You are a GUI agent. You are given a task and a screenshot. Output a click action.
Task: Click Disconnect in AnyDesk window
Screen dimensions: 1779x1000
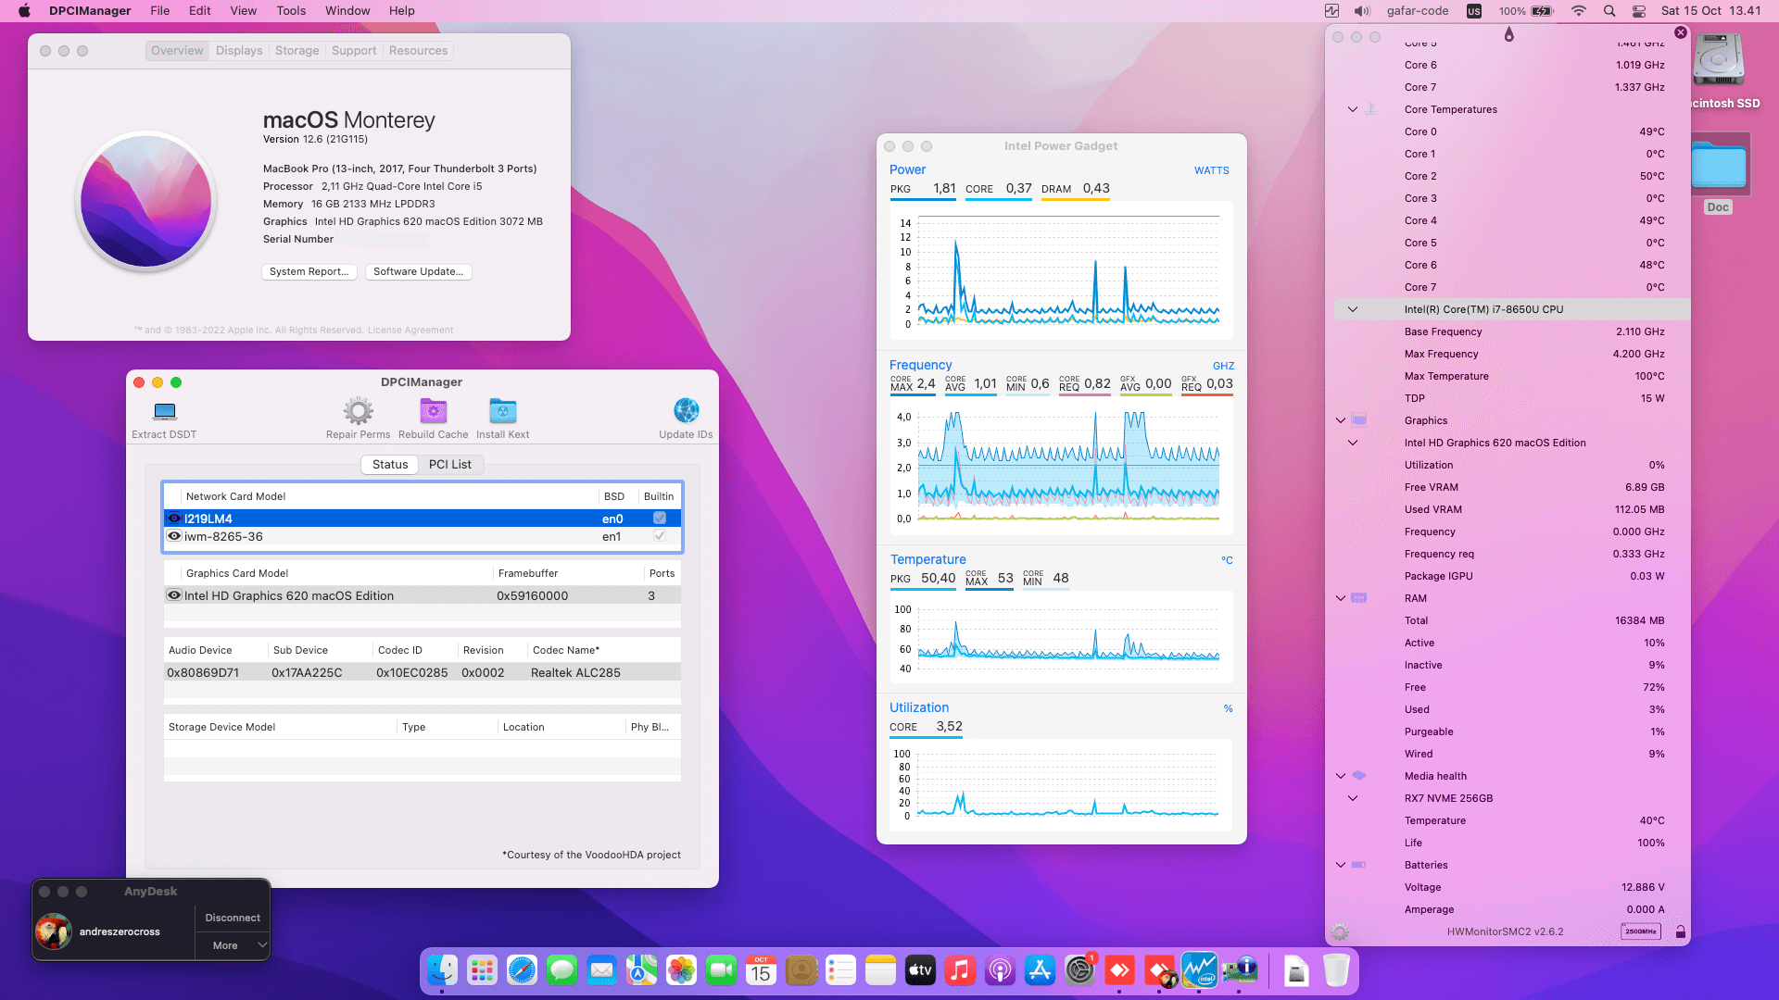coord(233,918)
